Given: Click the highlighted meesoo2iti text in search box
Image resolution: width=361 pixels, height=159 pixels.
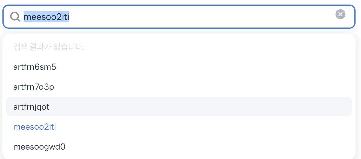Looking at the screenshot, I should 47,16.
